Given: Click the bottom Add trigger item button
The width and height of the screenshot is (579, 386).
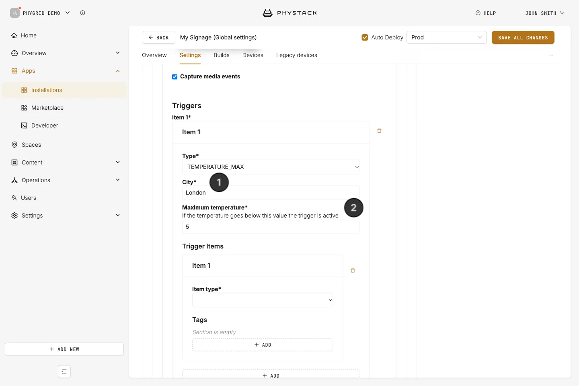Looking at the screenshot, I should 271,375.
